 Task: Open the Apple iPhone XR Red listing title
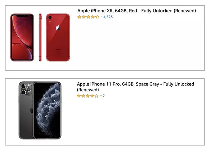click(136, 11)
